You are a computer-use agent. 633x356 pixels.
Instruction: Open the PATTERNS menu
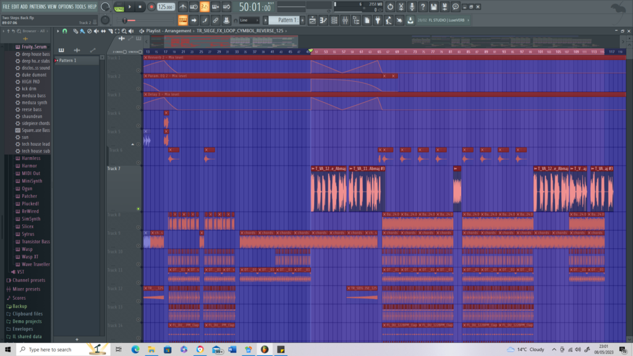[38, 6]
